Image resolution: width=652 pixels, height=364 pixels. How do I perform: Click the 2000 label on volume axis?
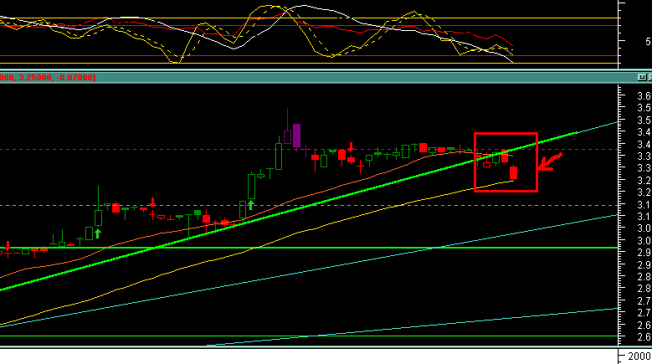coord(639,356)
